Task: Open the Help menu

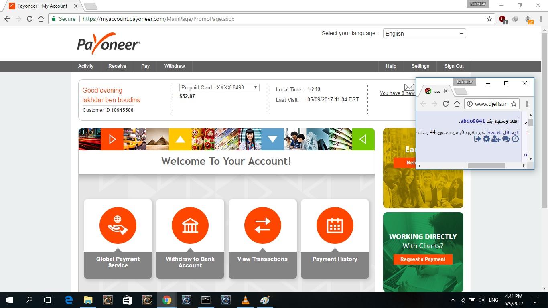Action: [391, 66]
